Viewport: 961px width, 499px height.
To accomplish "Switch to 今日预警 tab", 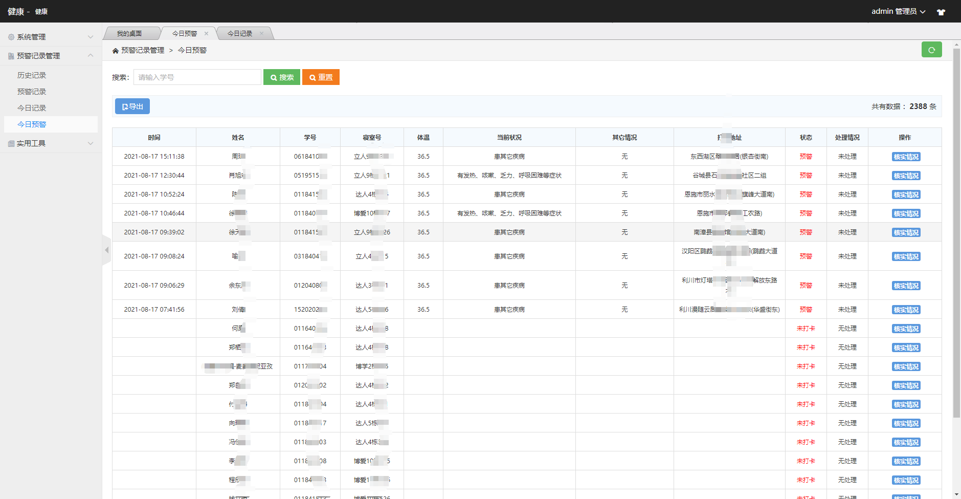I will click(185, 34).
